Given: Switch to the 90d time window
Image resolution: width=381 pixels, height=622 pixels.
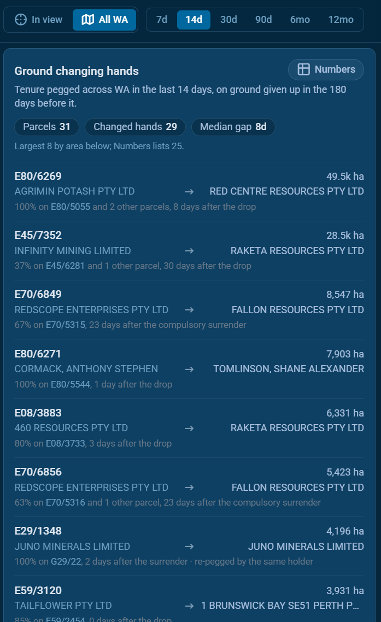Looking at the screenshot, I should click(263, 20).
